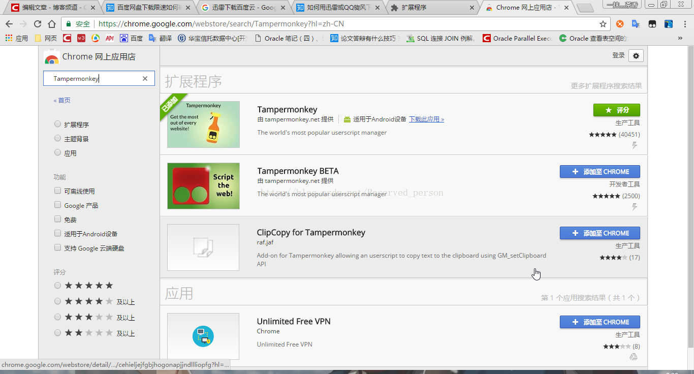The image size is (694, 374).
Task: Open the Tampermonkey extension thumbnail
Action: 203,124
